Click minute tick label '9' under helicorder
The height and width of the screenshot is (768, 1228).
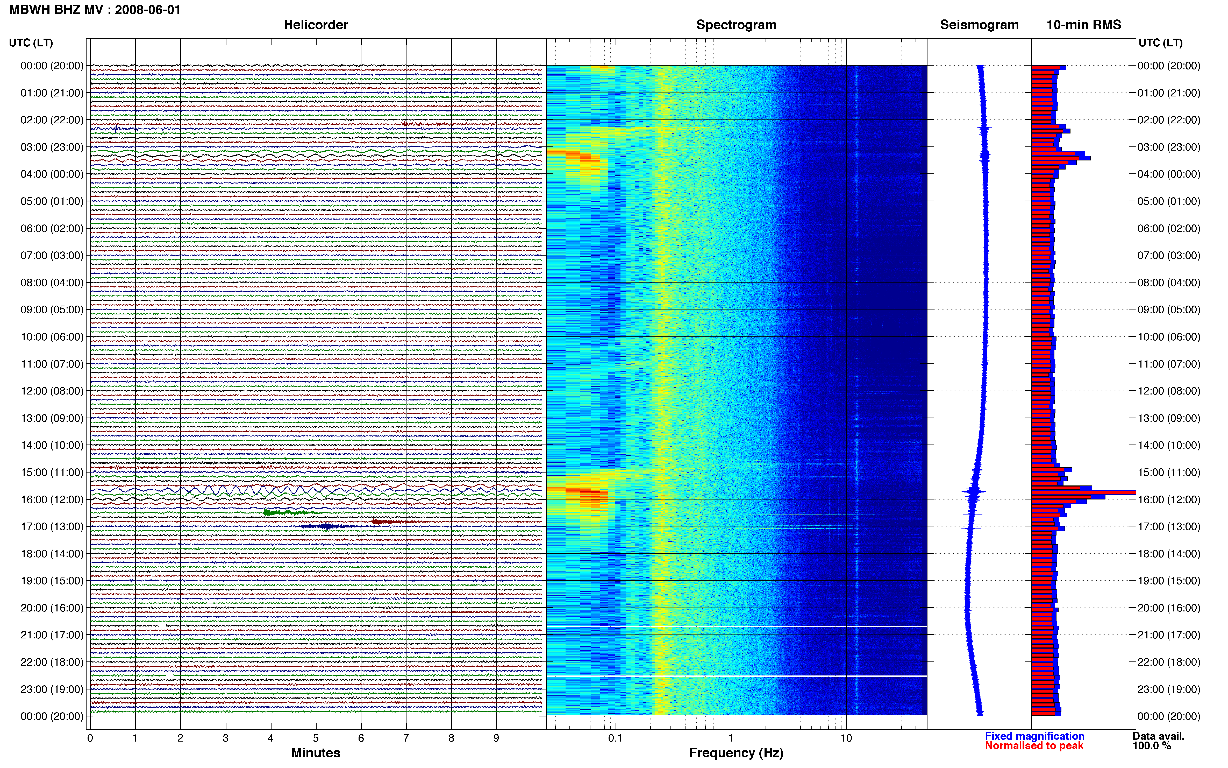point(496,738)
